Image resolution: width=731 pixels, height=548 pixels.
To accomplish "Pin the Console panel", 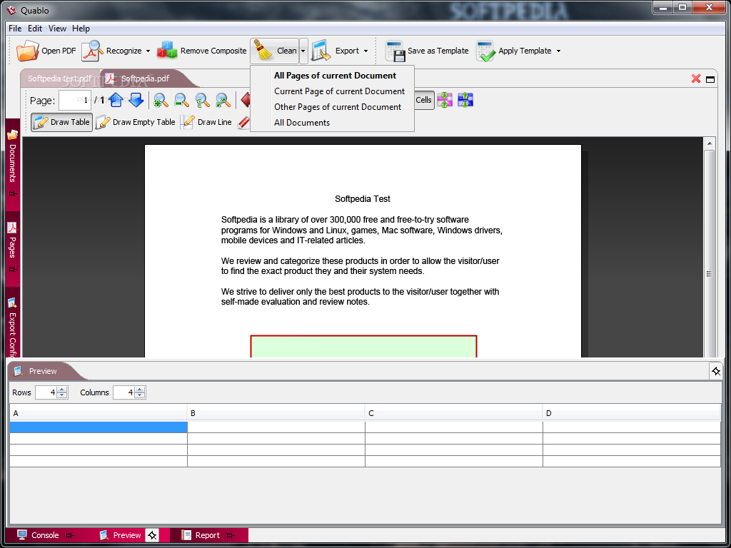I will point(70,535).
